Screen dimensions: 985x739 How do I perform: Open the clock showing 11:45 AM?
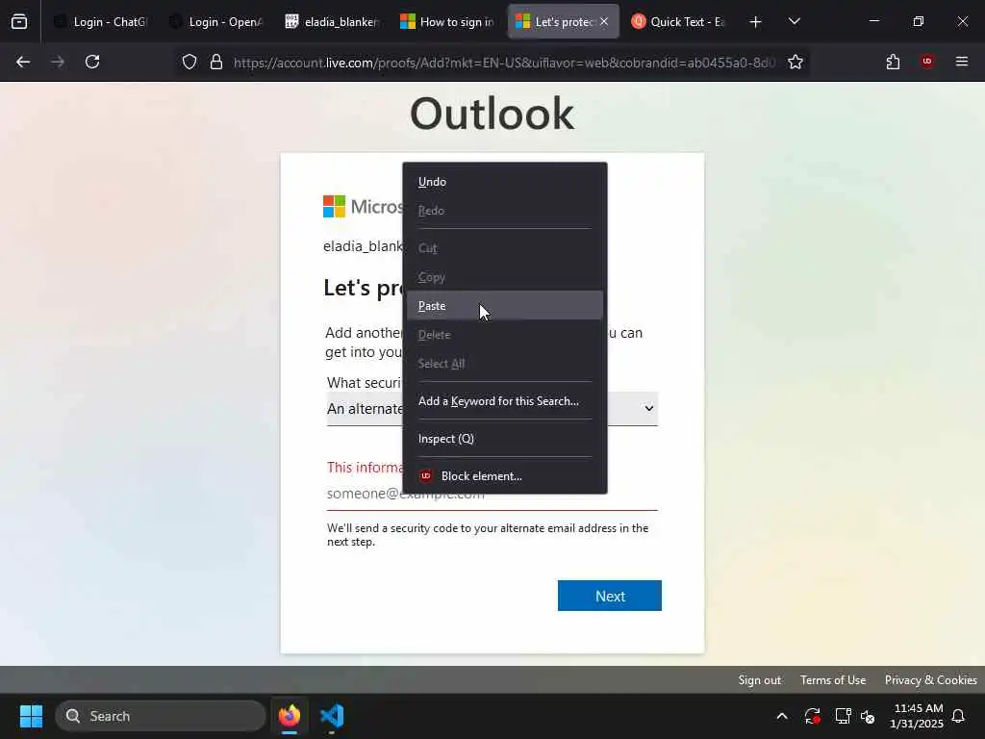pyautogui.click(x=917, y=716)
